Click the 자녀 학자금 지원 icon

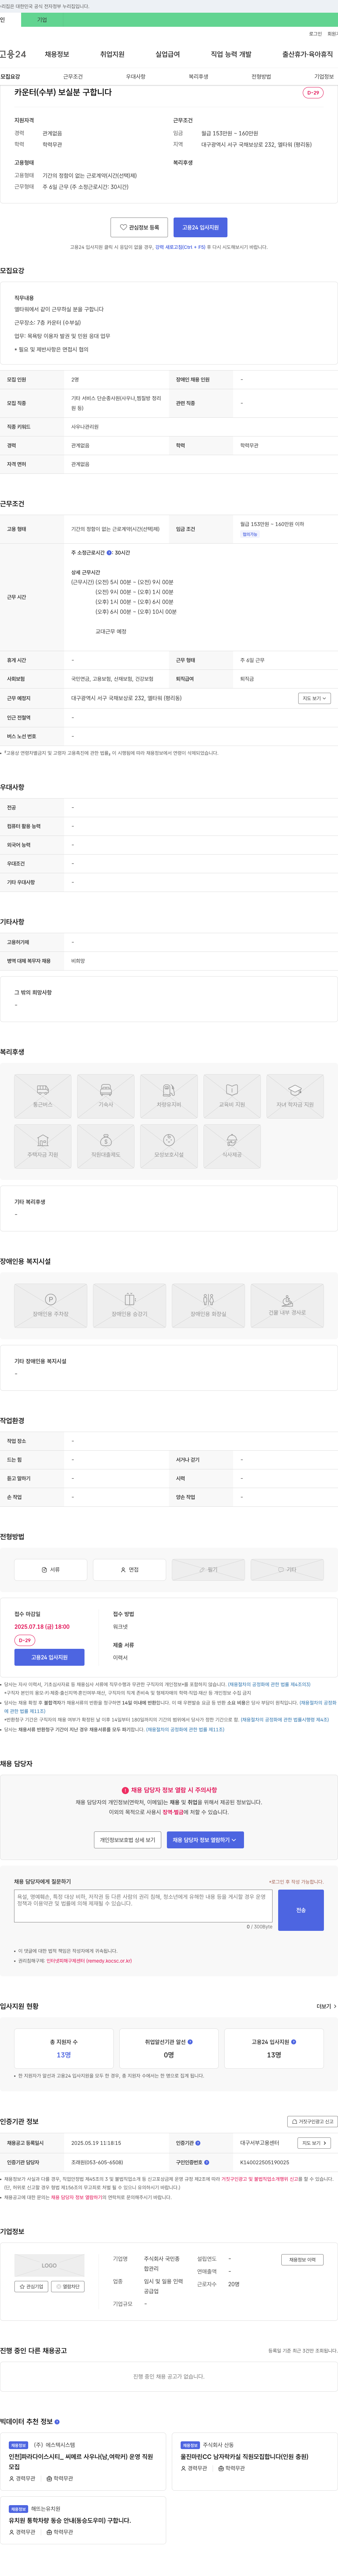click(x=295, y=1096)
